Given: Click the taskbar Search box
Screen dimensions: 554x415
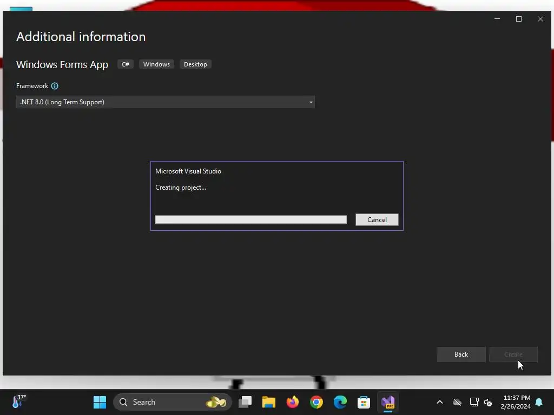Looking at the screenshot, I should pos(173,402).
